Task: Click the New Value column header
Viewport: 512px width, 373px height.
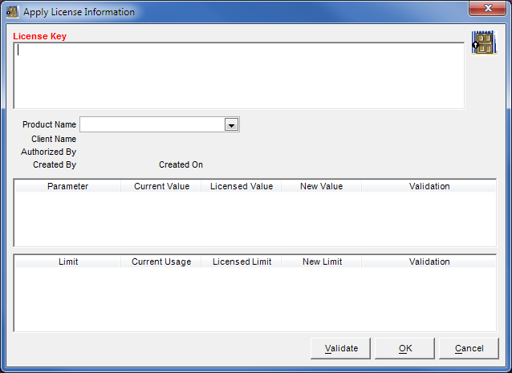Action: point(321,186)
